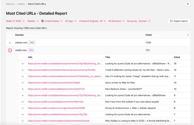Open the widefeet comments 1ed1ni9 link
This screenshot has height=125, width=194.
56,89
